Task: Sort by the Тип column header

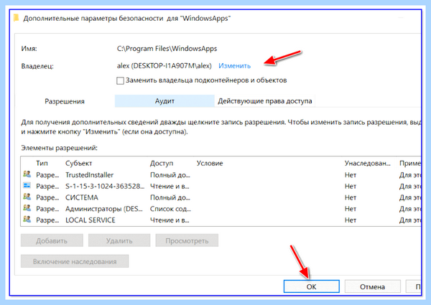Action: (x=42, y=163)
